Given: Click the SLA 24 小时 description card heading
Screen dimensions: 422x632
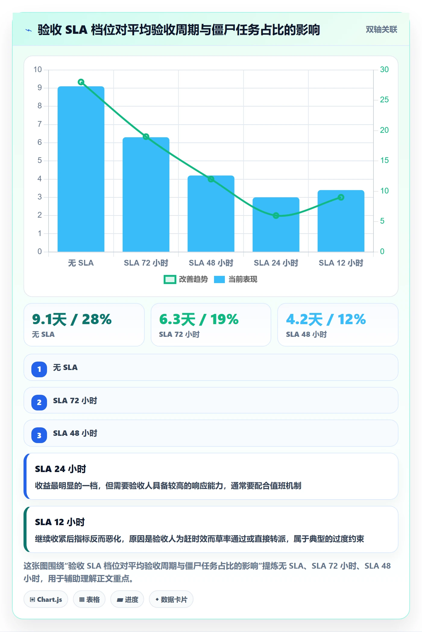Looking at the screenshot, I should [61, 469].
